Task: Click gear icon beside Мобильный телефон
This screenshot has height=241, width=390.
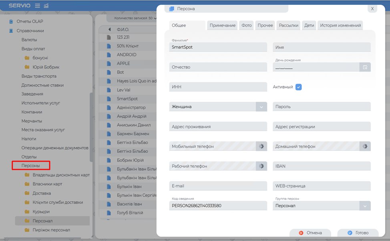Action: [261, 146]
